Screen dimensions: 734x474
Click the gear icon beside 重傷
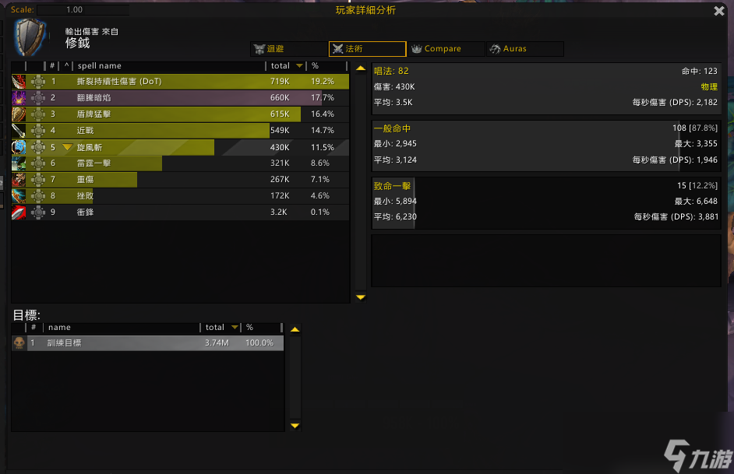(x=38, y=180)
